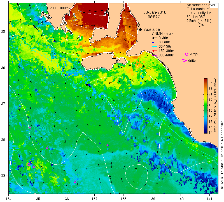Click the 0.5m/s velocity scale arrow
Viewport: 224px width, 202px height.
click(x=197, y=25)
